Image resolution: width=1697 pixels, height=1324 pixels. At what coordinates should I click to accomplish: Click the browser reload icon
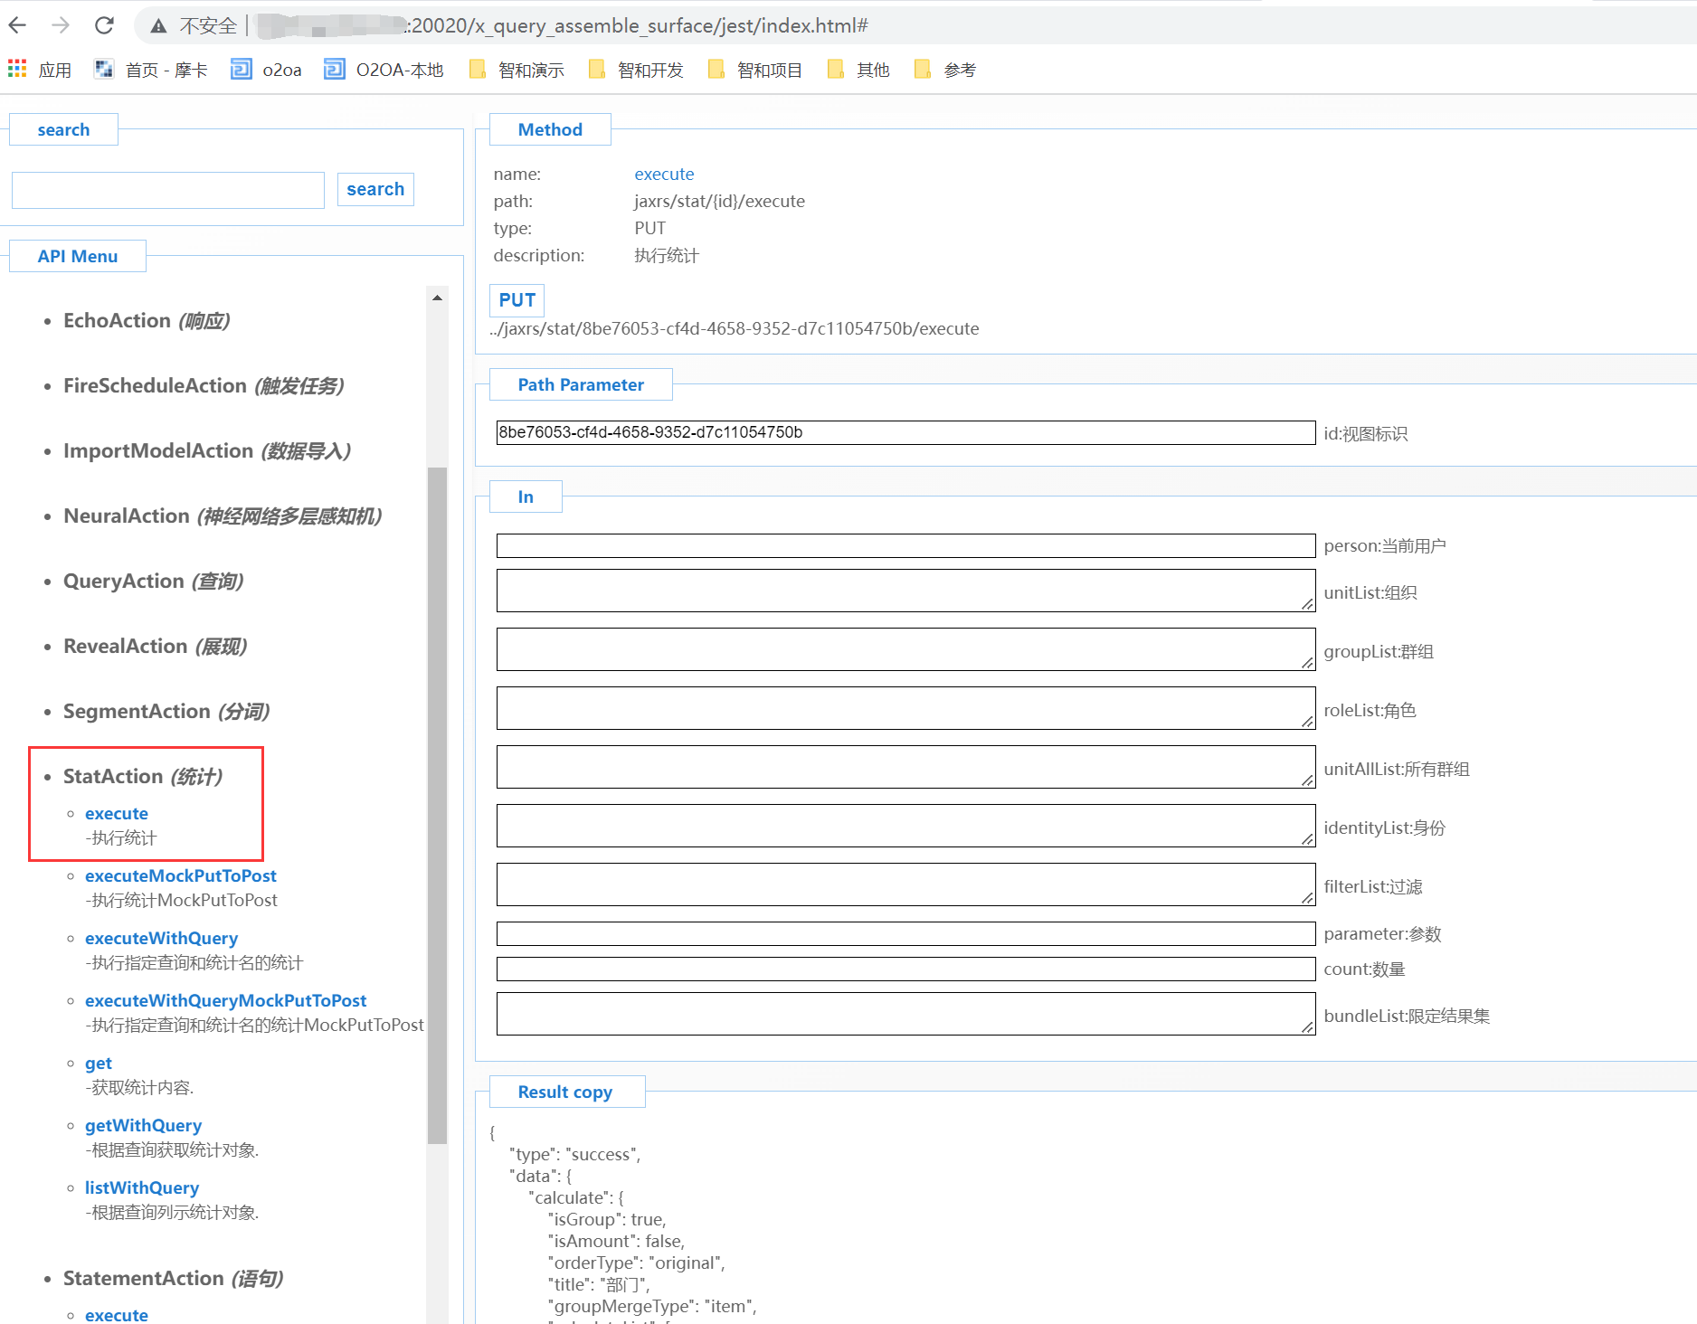coord(104,25)
